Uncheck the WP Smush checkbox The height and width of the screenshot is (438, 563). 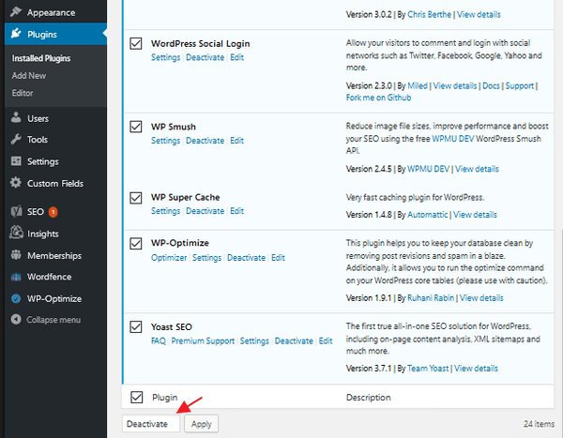(136, 127)
